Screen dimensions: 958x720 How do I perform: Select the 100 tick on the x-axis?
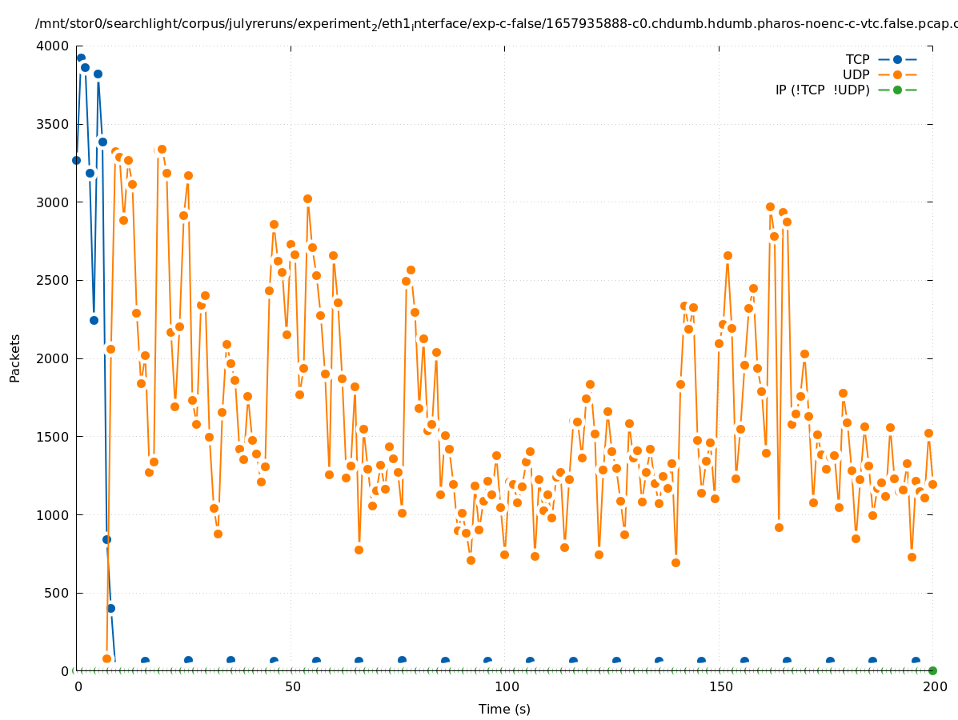[506, 686]
